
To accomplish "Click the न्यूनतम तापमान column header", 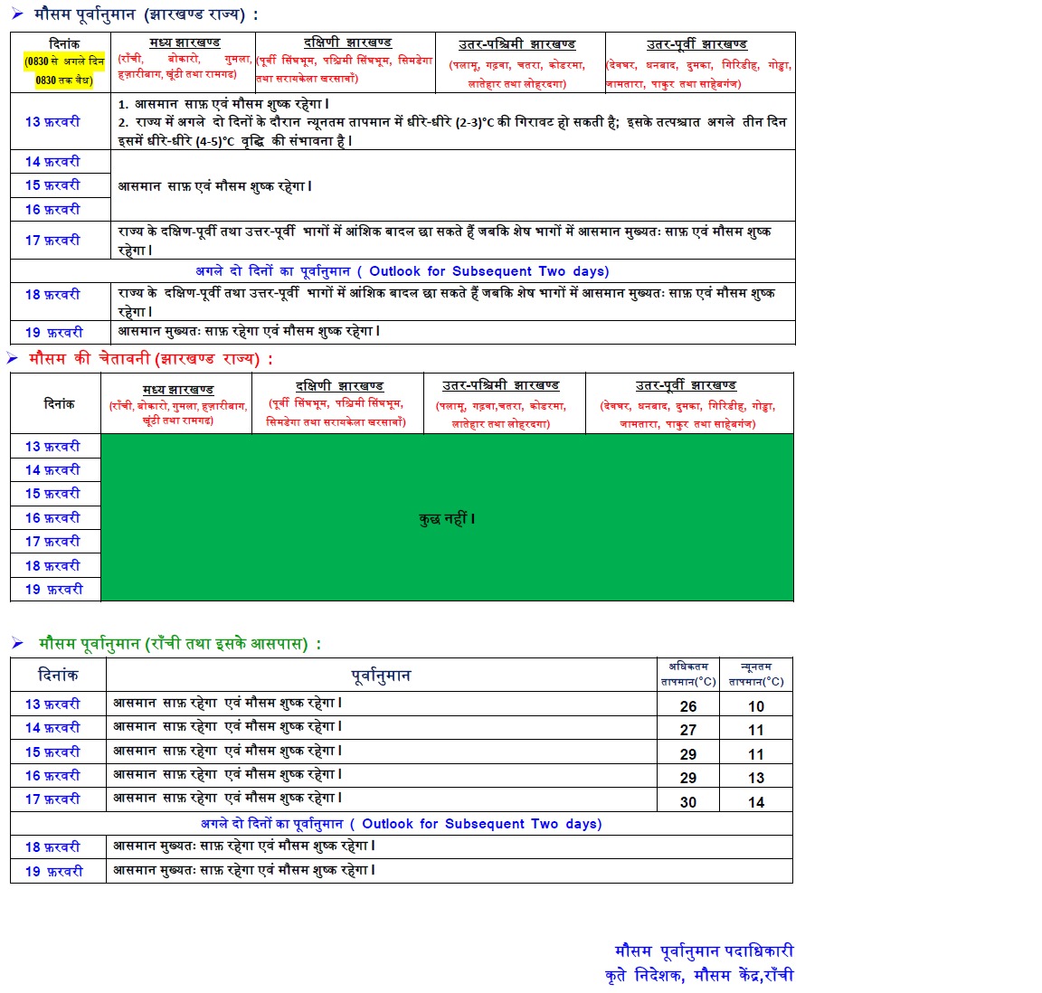I will [756, 674].
